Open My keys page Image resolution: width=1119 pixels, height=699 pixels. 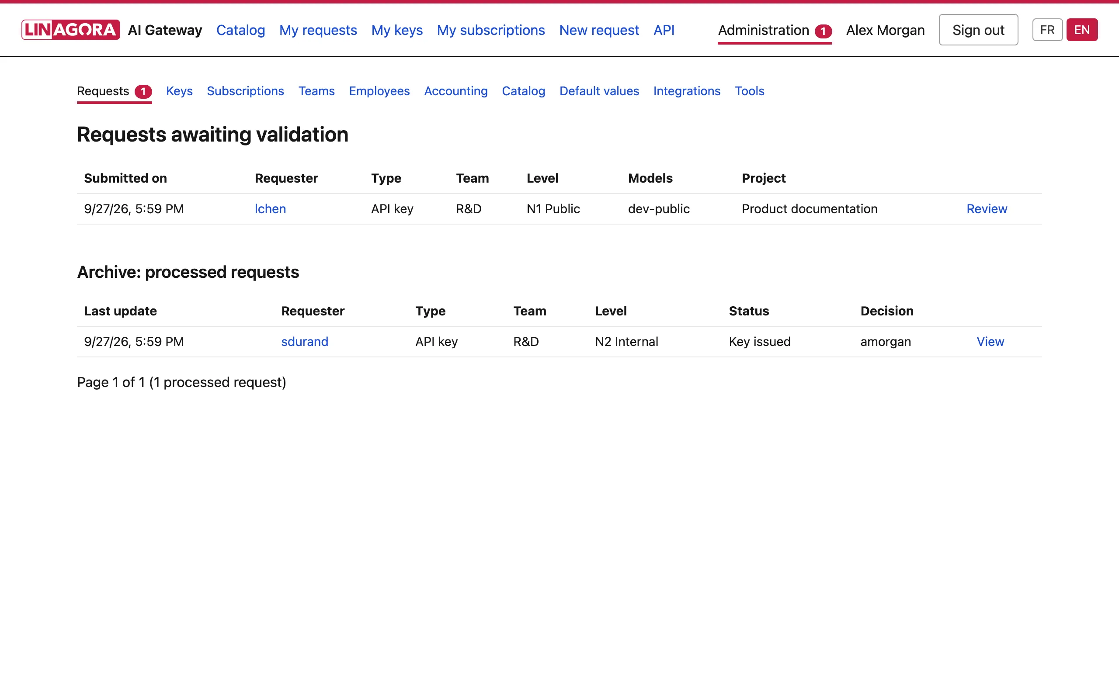[397, 30]
